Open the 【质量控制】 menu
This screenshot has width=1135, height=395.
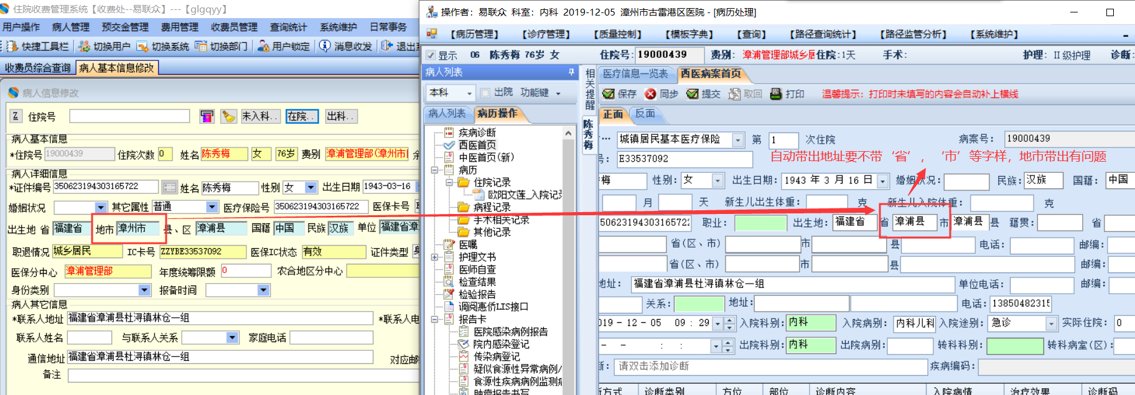tap(617, 34)
